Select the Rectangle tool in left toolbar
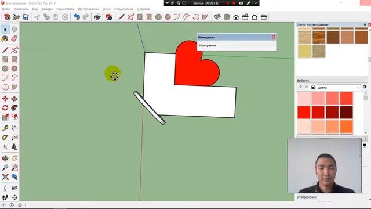This screenshot has width=371, height=209. (5, 59)
